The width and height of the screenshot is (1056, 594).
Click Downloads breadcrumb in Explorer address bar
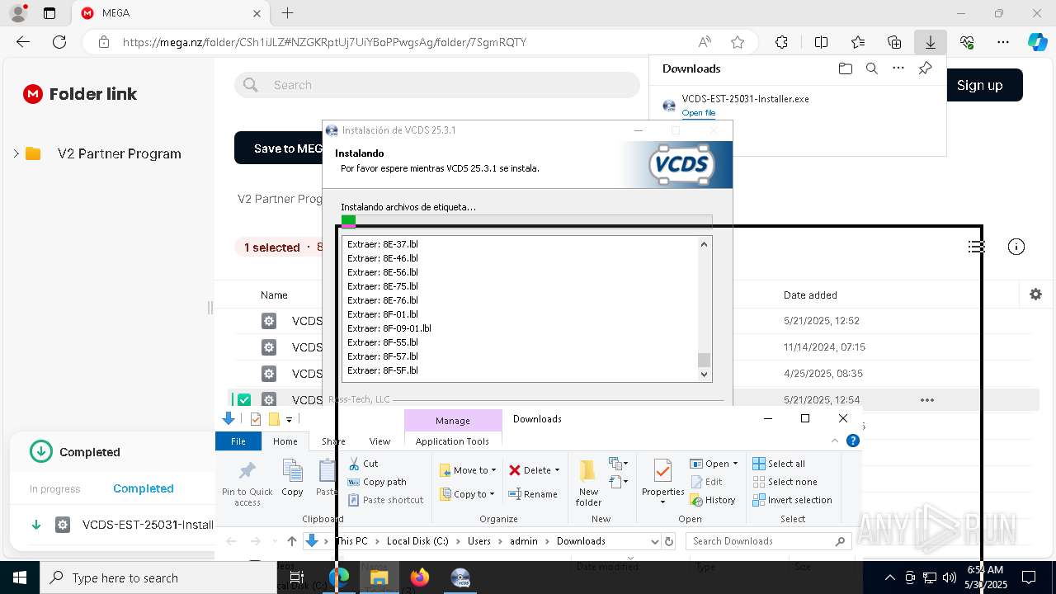pyautogui.click(x=581, y=541)
